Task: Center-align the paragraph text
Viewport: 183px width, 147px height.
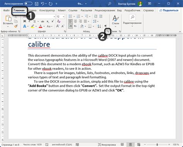Action: [75, 21]
